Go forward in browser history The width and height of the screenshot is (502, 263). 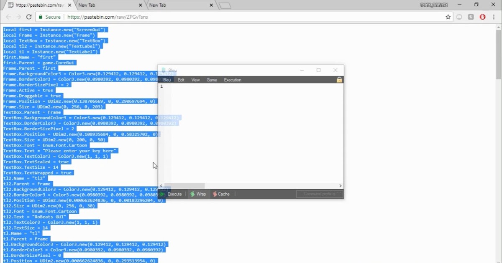click(x=18, y=17)
